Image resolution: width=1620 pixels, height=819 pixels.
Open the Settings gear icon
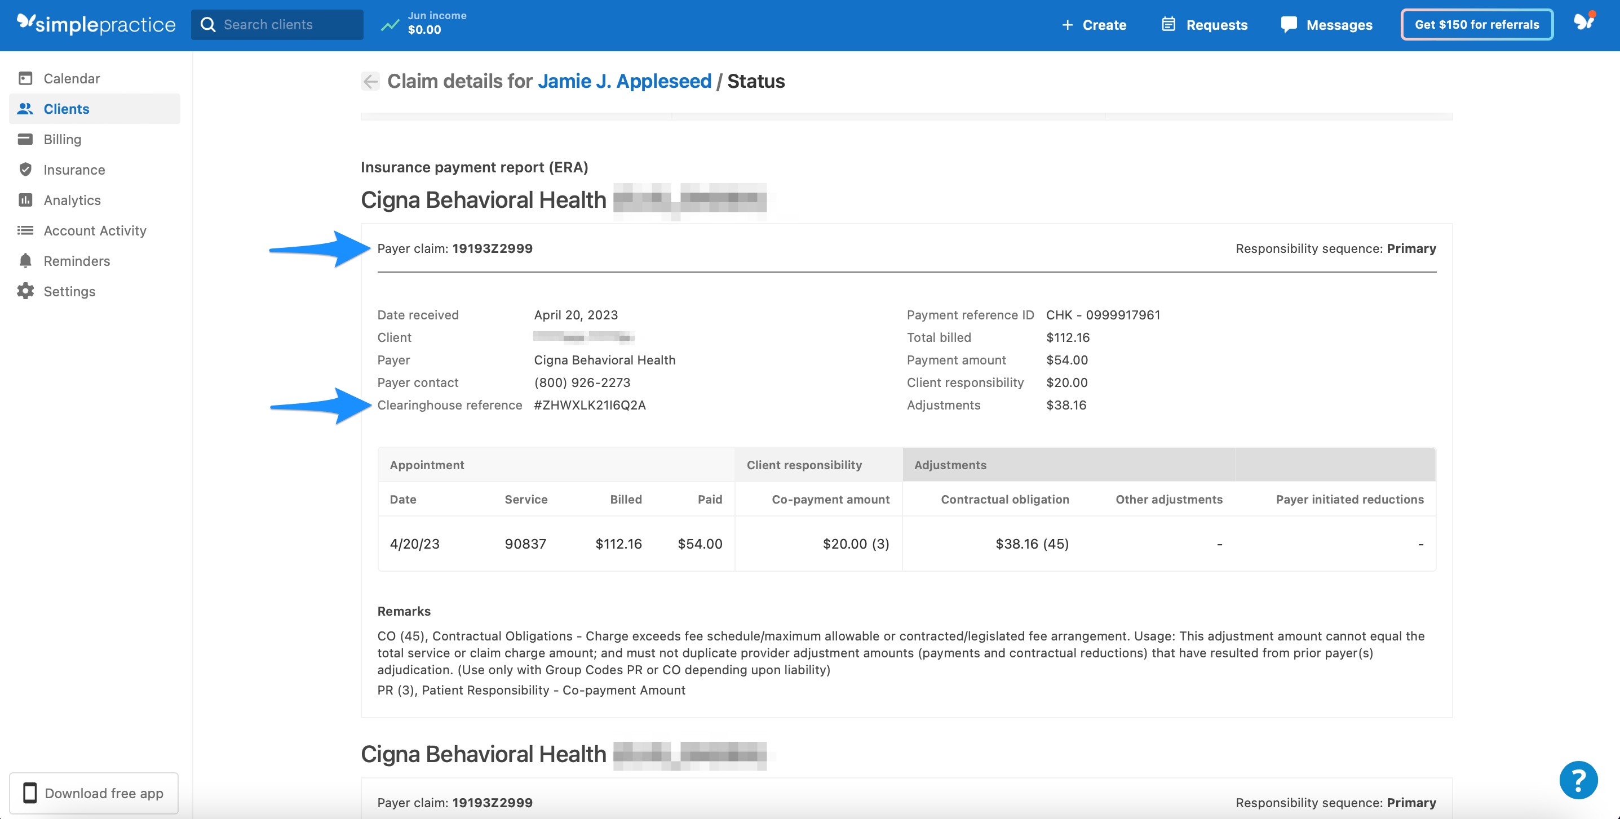(x=25, y=291)
